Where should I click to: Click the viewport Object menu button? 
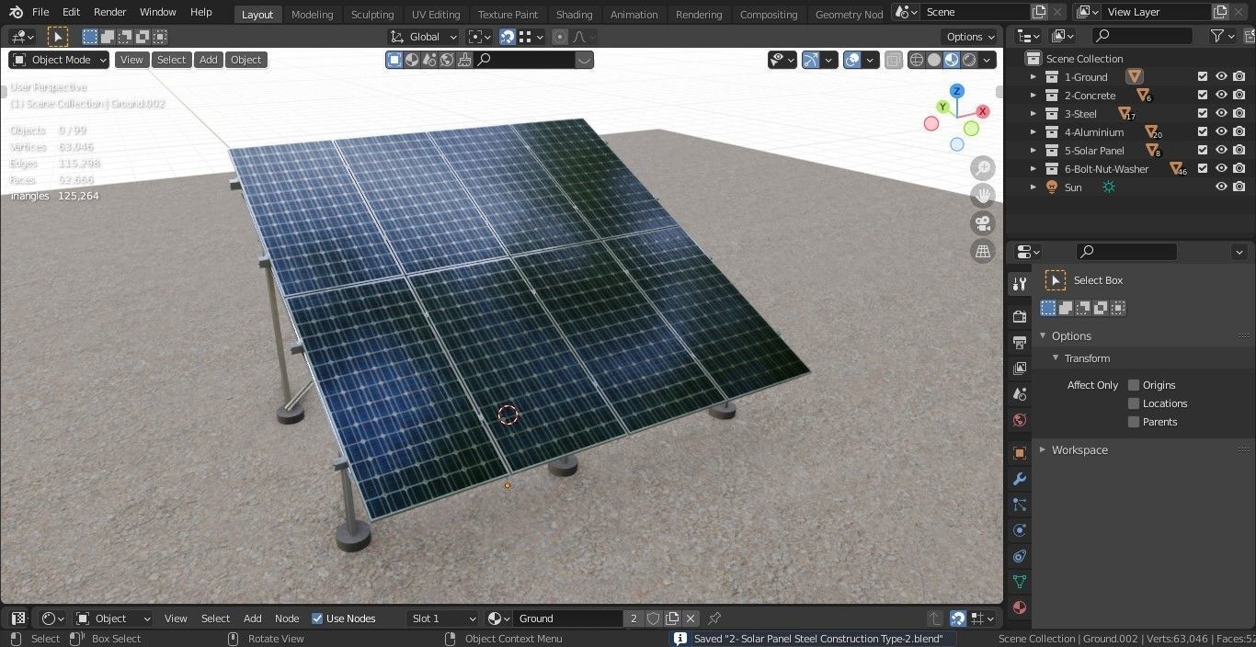245,60
